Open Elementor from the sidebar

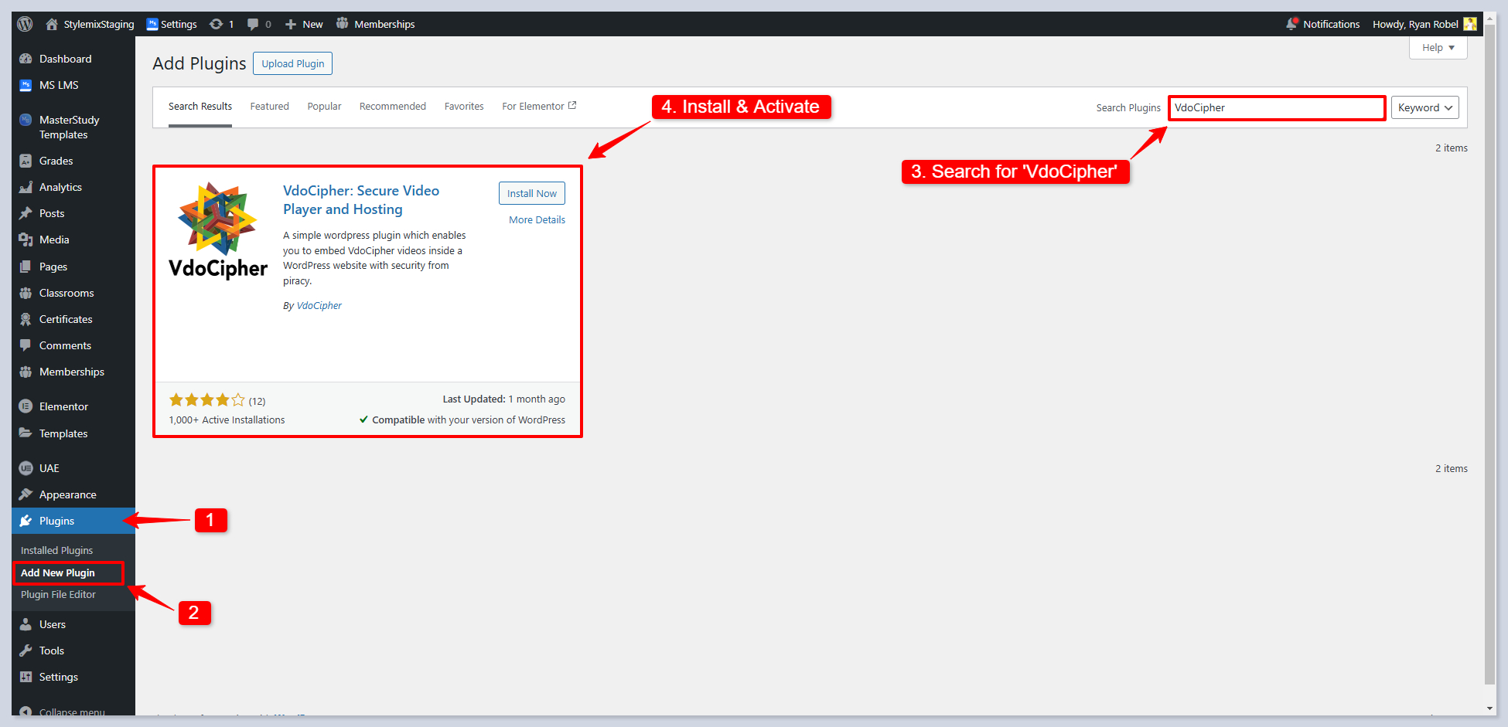pos(63,406)
